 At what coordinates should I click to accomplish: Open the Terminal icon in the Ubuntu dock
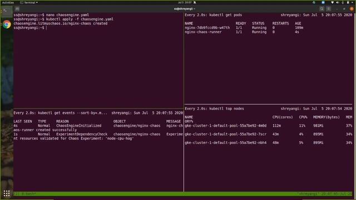(6, 11)
